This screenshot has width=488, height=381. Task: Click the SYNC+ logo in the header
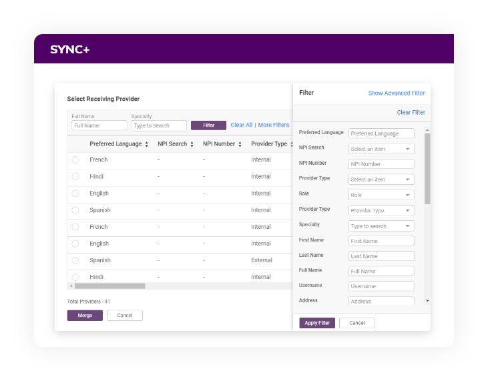point(69,49)
